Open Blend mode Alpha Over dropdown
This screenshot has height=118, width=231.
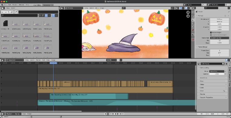[217, 71]
